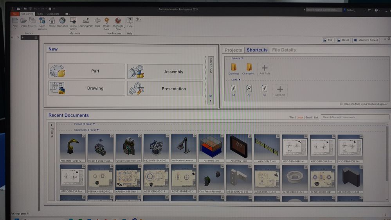Click Open Samples icon
This screenshot has height=220, width=391.
coord(42,24)
